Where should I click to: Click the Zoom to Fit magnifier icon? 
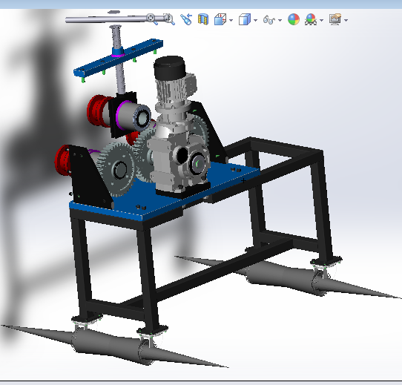click(x=152, y=19)
